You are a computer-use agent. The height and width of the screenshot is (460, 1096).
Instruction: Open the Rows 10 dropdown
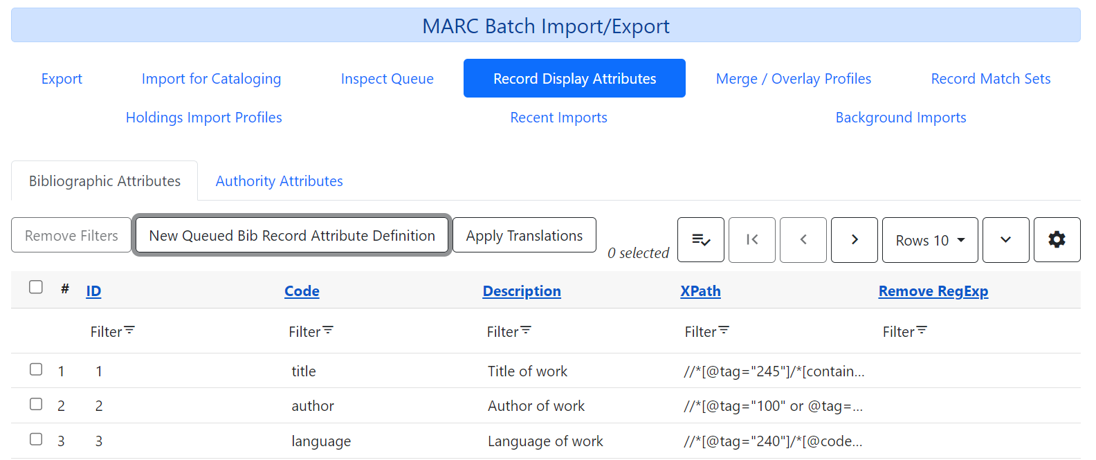tap(930, 240)
